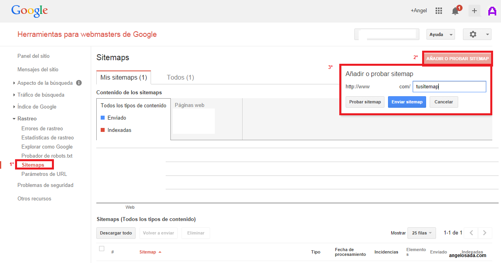Click the 1-1 de 1 pagination text
Viewport: 501px width, 263px height.
pyautogui.click(x=453, y=233)
